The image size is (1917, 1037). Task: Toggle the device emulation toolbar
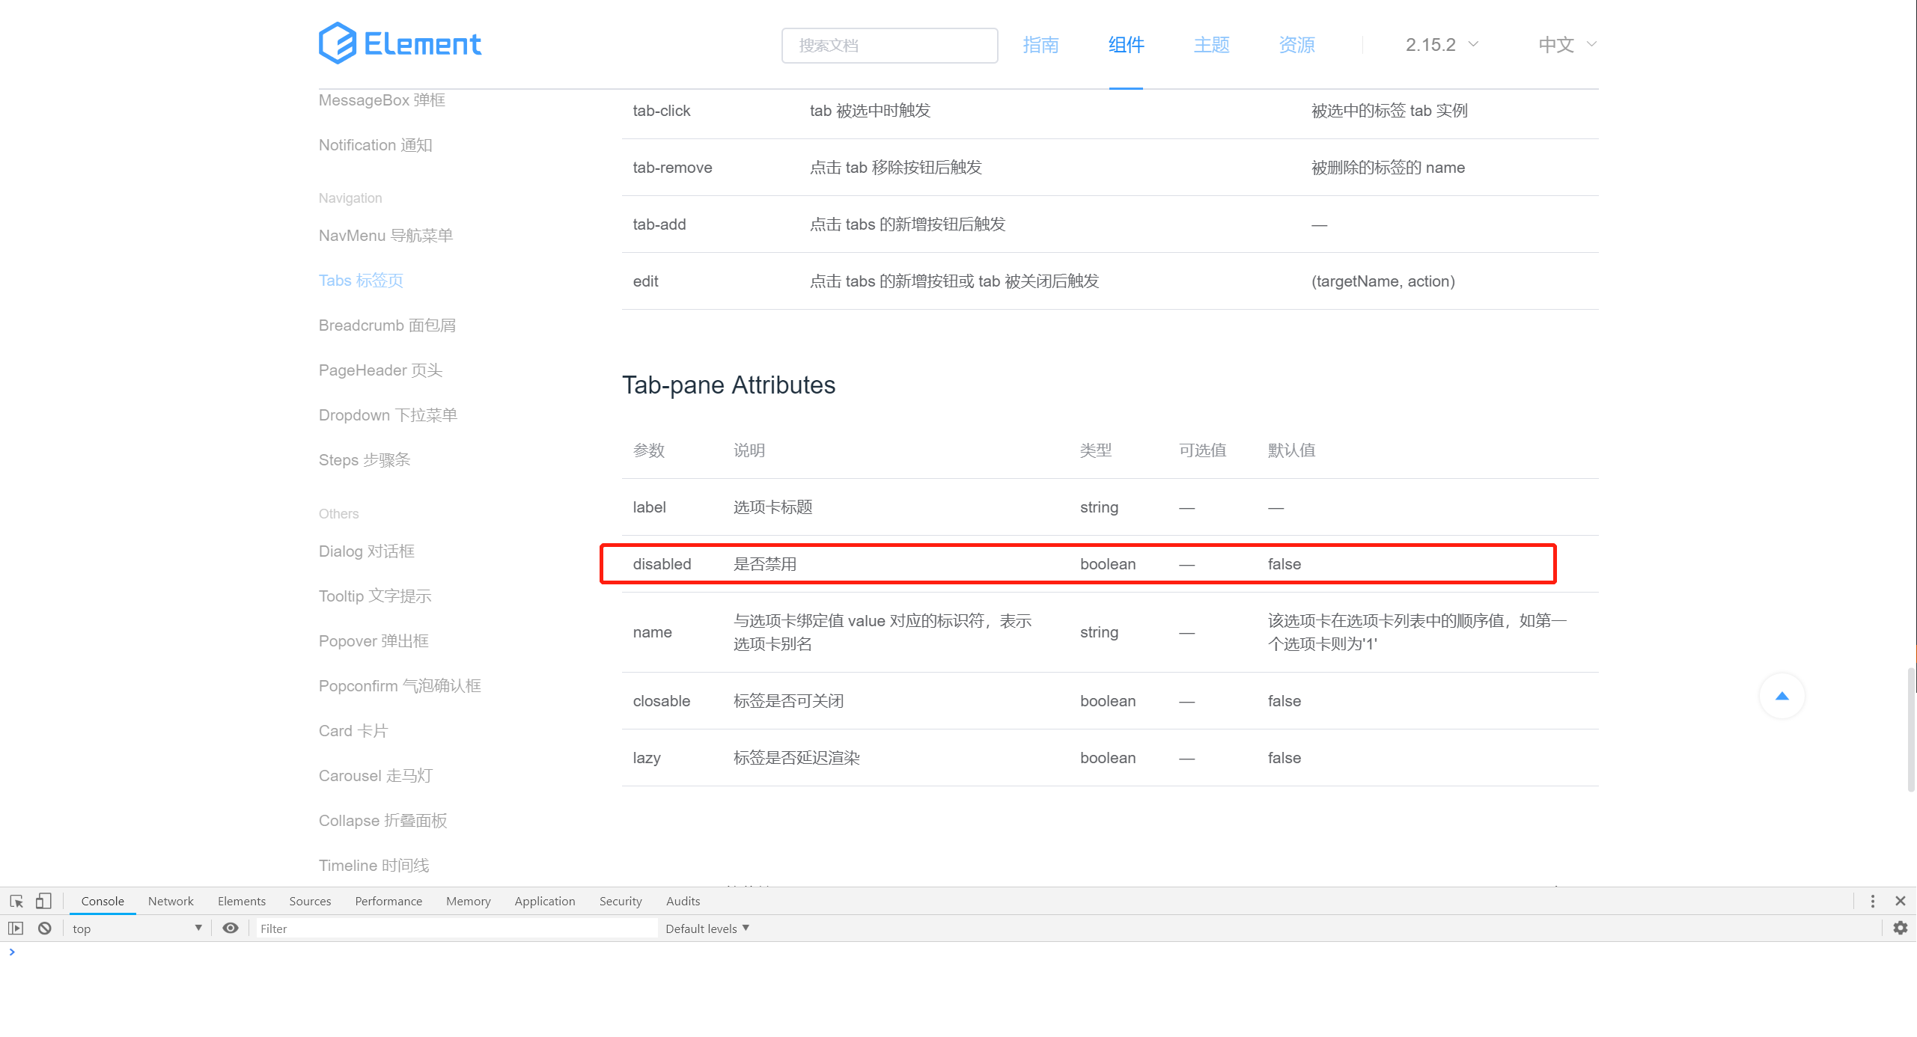[x=43, y=901]
